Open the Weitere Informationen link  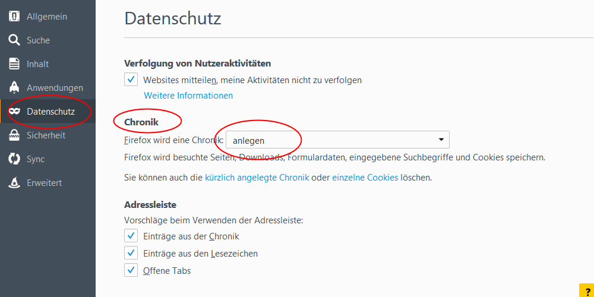pos(188,96)
